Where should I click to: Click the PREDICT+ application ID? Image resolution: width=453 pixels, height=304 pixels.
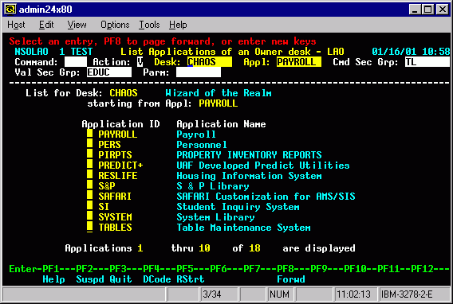[x=120, y=166]
